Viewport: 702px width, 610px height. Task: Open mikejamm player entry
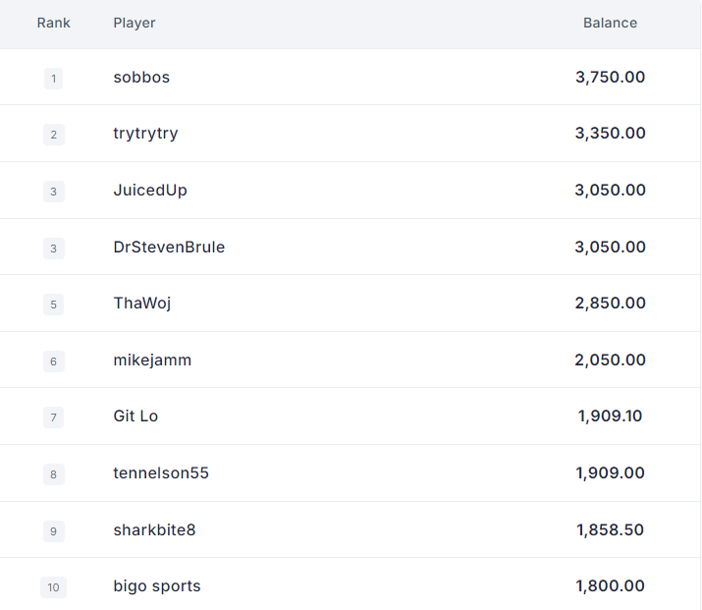tap(152, 360)
